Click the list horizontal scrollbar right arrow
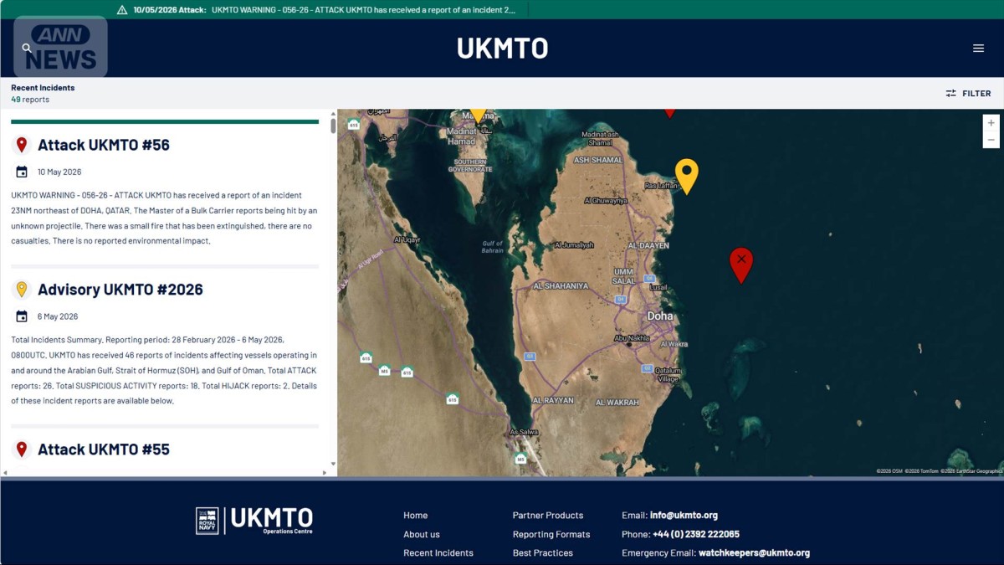 click(325, 473)
